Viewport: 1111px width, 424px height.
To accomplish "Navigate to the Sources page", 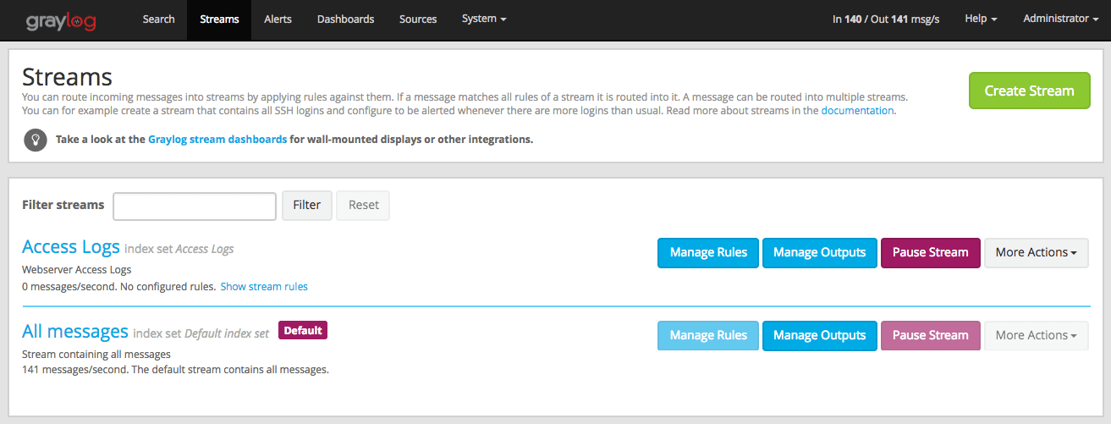I will 418,19.
